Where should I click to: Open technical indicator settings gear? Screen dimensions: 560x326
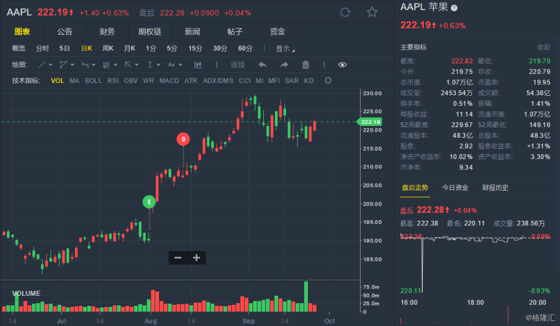click(328, 81)
